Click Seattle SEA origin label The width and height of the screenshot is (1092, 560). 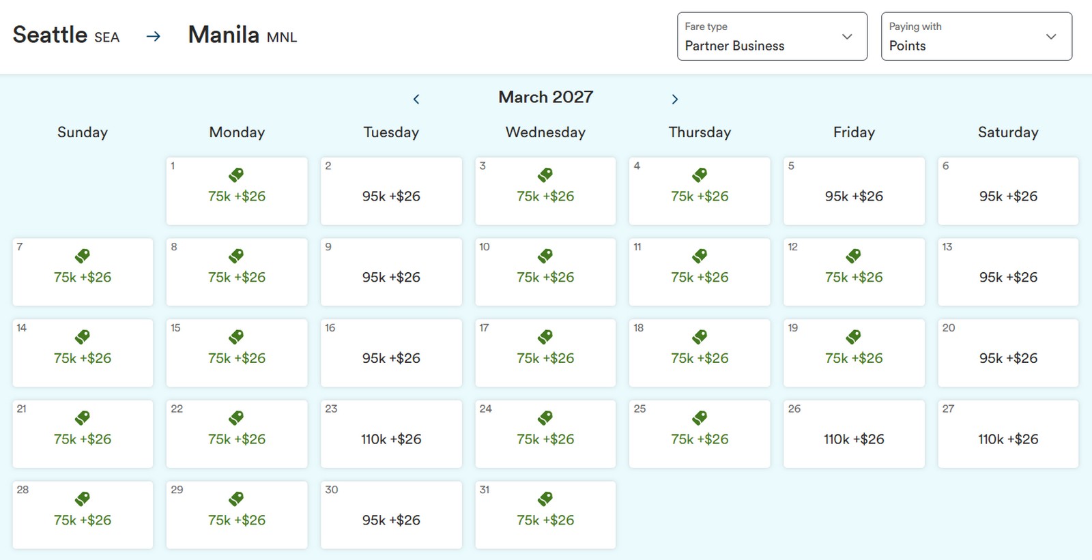pyautogui.click(x=66, y=35)
